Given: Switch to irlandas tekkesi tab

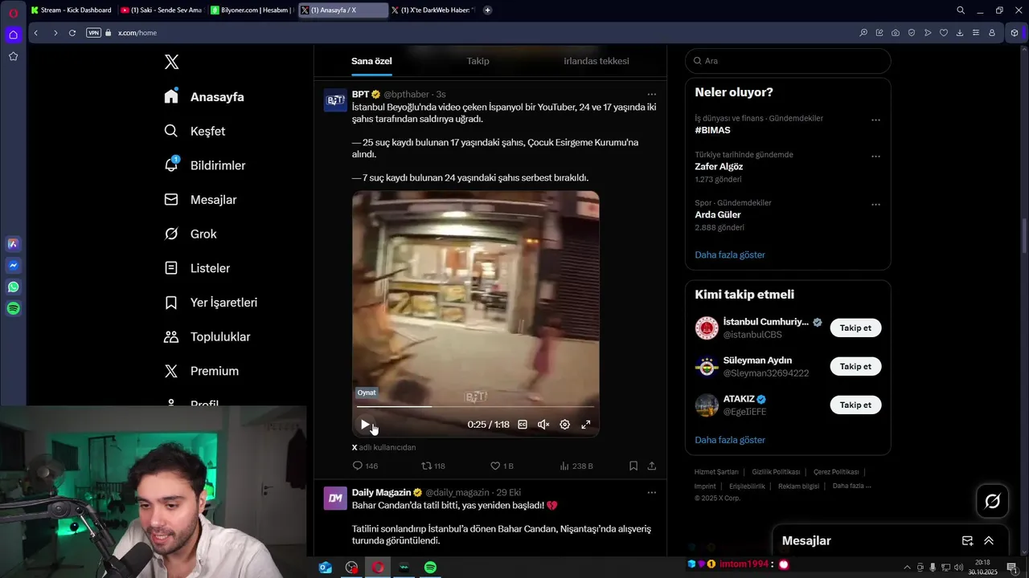Looking at the screenshot, I should pyautogui.click(x=596, y=61).
